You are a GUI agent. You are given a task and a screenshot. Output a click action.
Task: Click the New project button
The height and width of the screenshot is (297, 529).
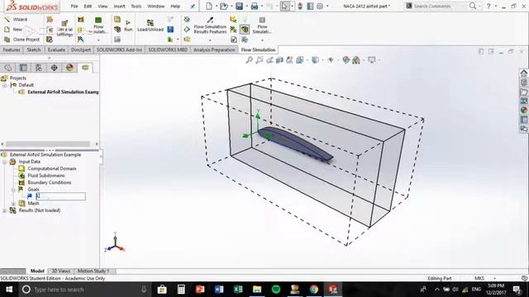(x=14, y=30)
